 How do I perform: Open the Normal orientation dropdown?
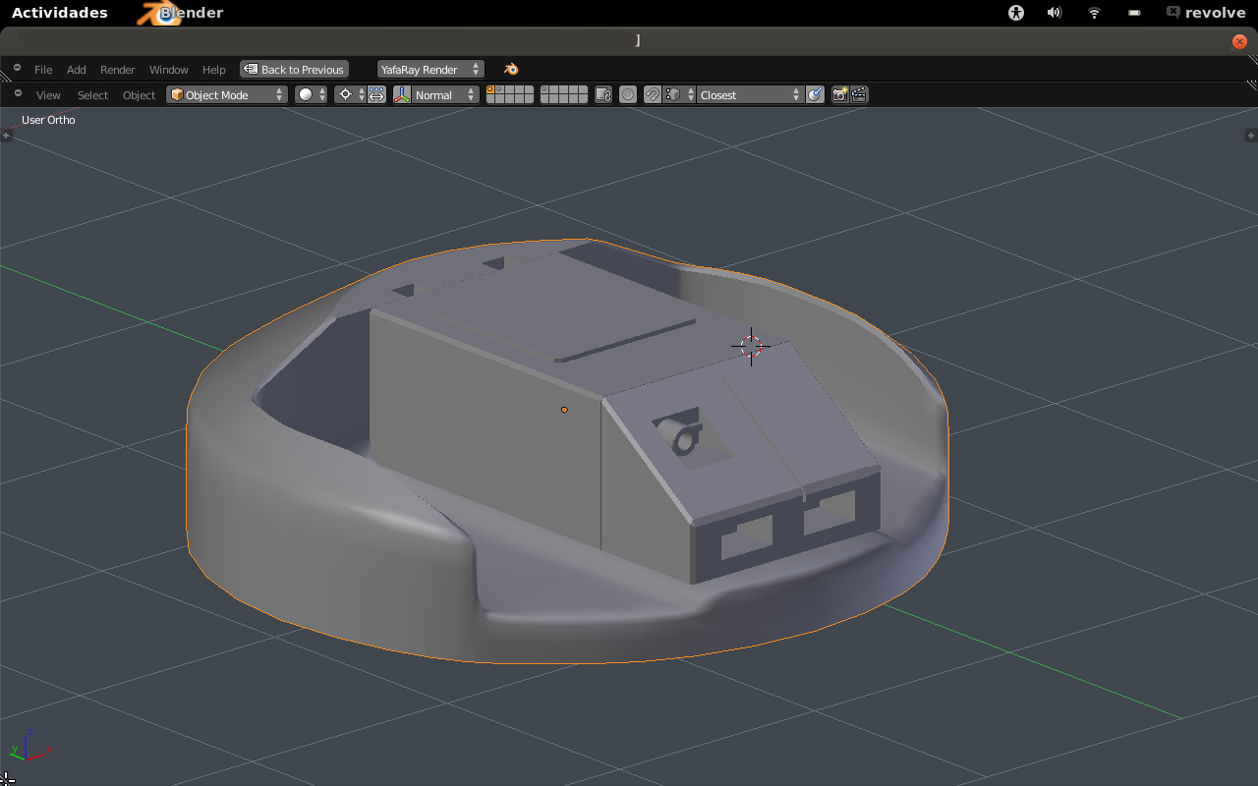tap(444, 95)
